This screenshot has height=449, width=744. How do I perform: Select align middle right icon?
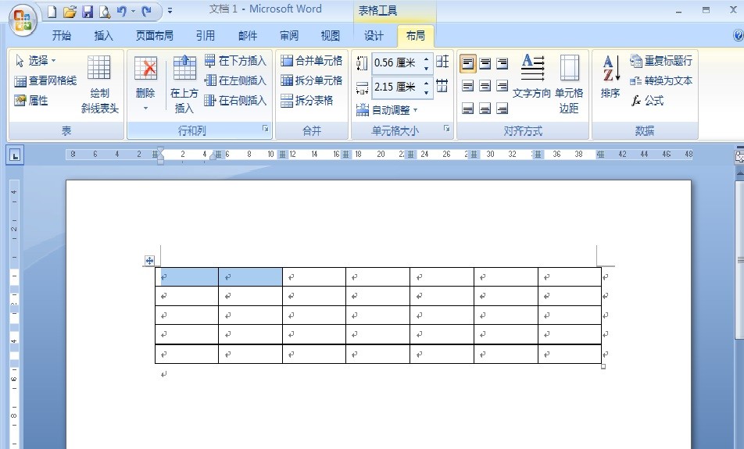click(x=502, y=86)
